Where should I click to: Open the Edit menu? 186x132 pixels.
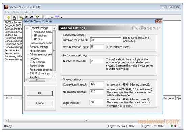click(26, 12)
